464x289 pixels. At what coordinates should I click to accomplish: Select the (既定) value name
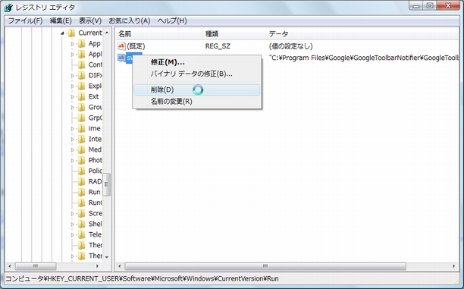point(136,46)
